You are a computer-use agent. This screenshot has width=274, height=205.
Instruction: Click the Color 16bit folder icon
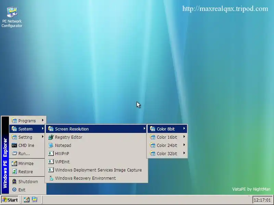pyautogui.click(x=152, y=137)
